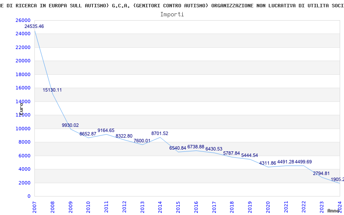Viewport: 344px width, 215px height.
Task: Click the 9164.65 data label
Action: (106, 131)
